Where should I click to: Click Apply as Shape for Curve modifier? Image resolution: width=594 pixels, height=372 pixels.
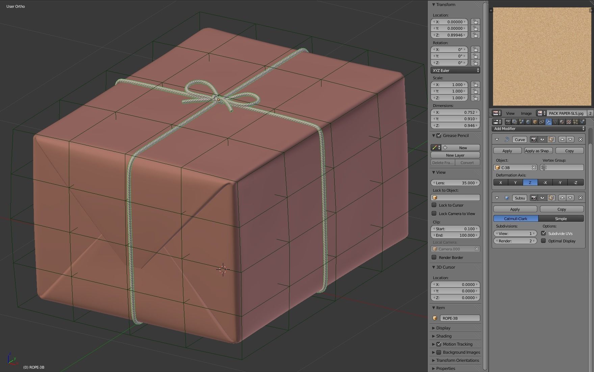(538, 151)
